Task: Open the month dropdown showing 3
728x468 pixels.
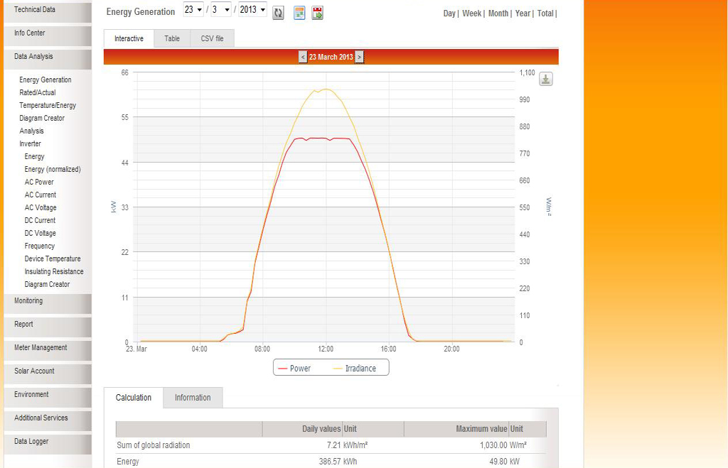Action: tap(221, 10)
